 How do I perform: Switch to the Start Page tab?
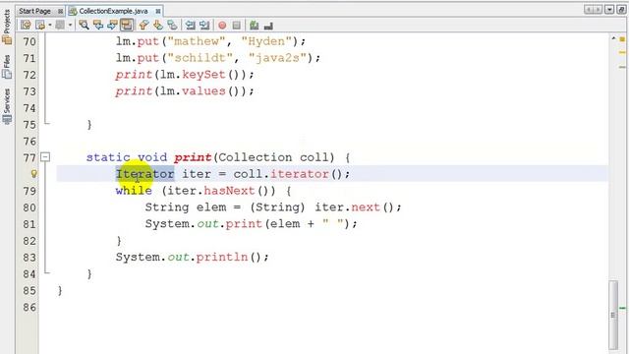(x=34, y=11)
